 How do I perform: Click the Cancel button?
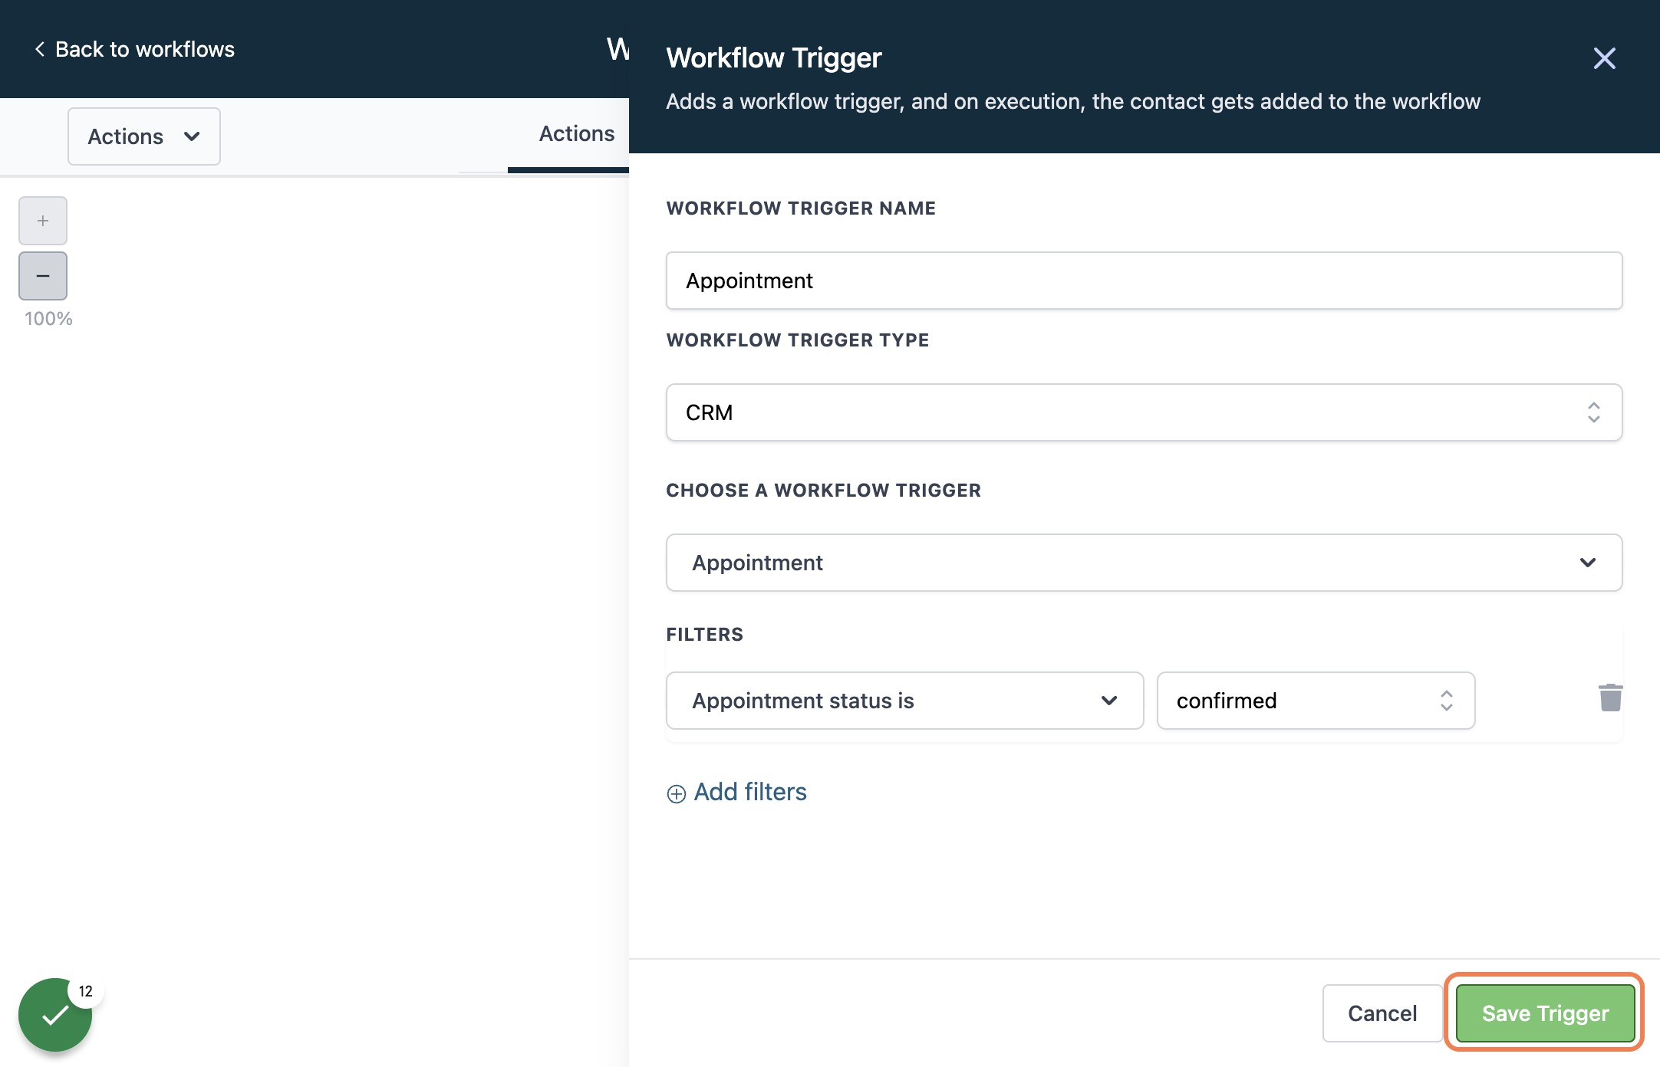tap(1382, 1013)
